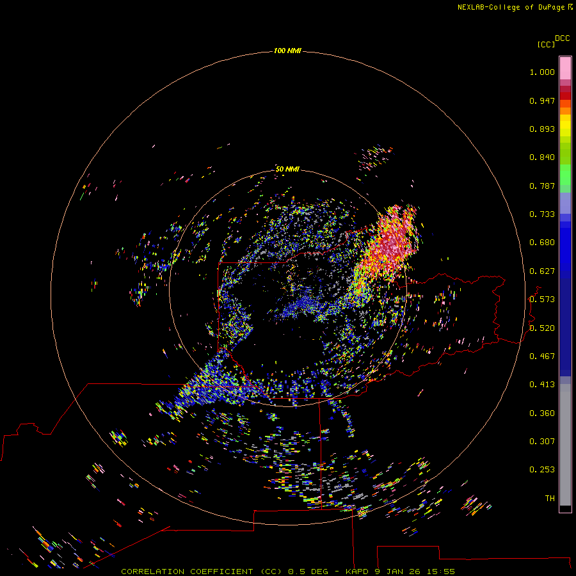576x576 pixels.
Task: Click the 0.787 scale value
Action: point(542,186)
